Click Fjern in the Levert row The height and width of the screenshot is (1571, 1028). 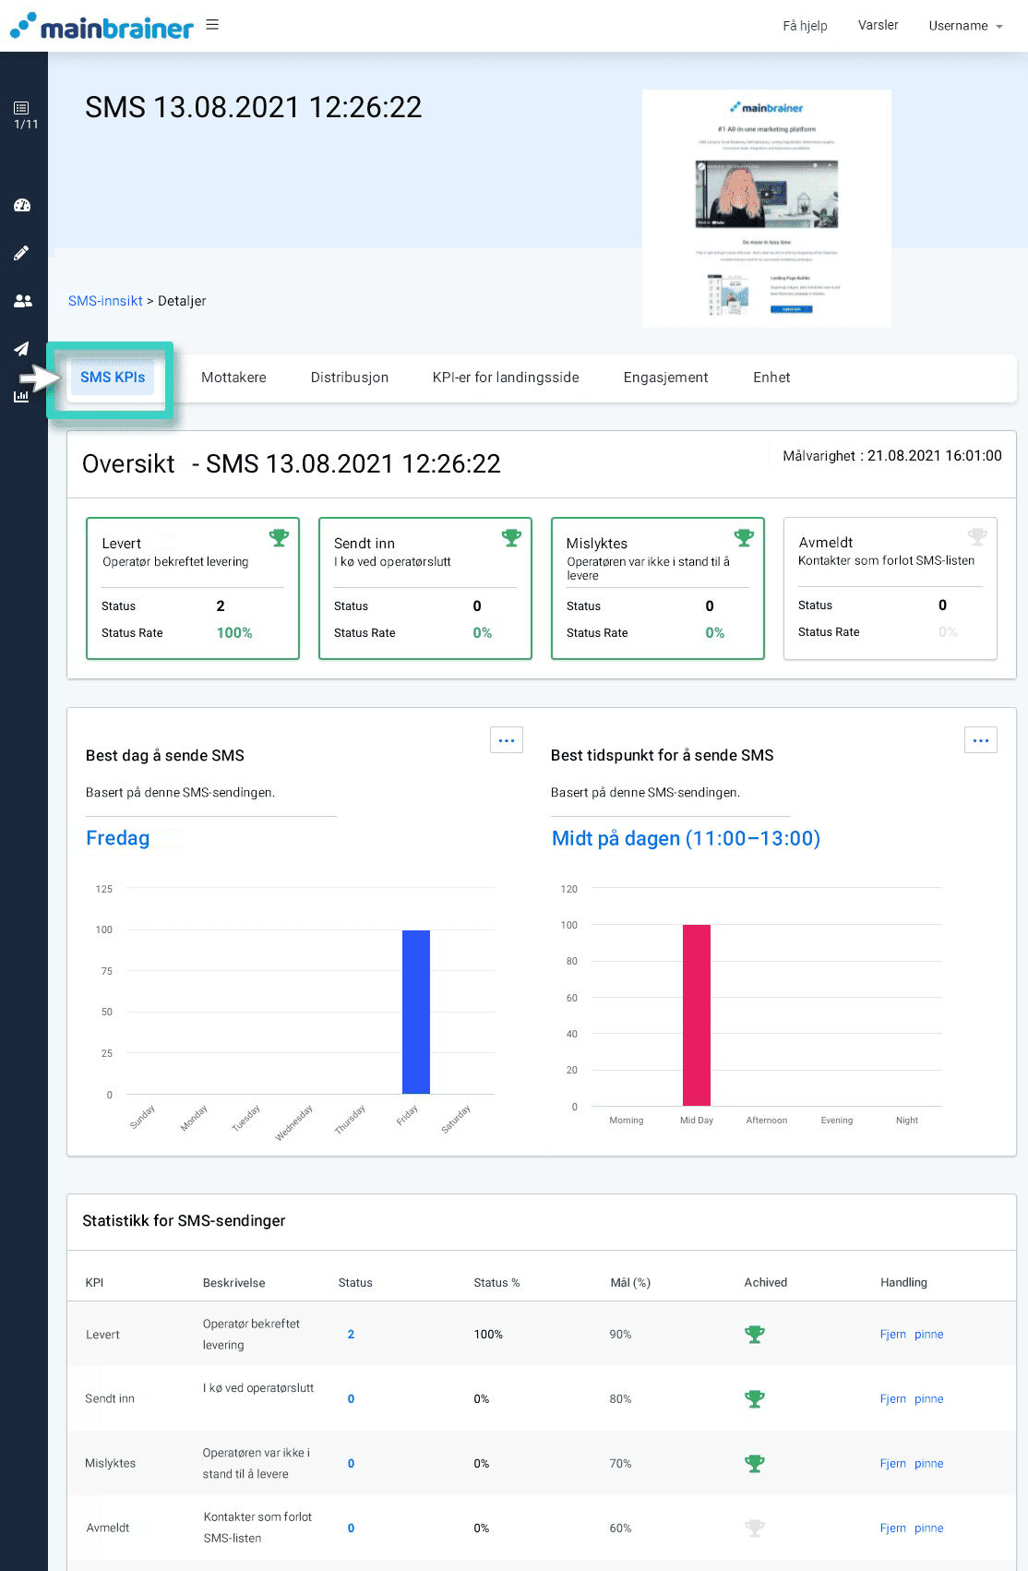click(893, 1334)
